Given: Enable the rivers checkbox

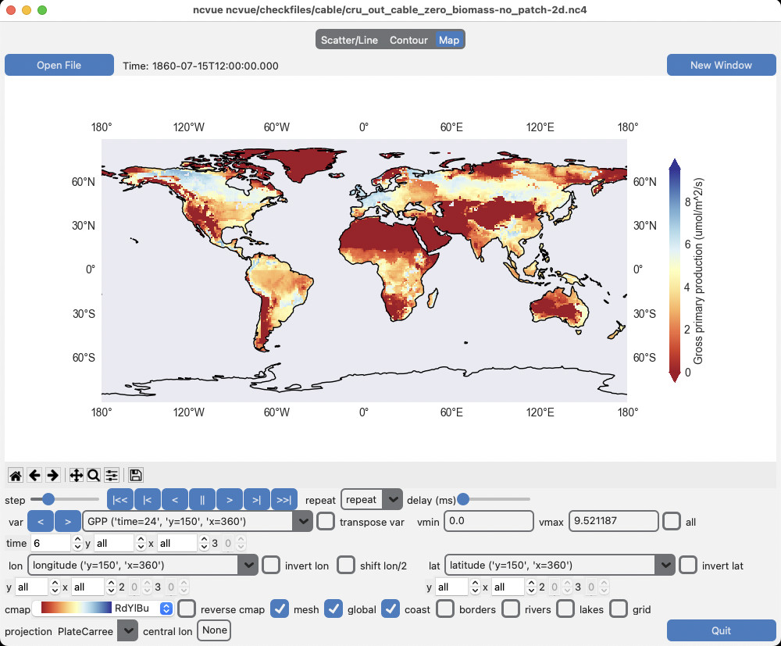Looking at the screenshot, I should coord(511,609).
